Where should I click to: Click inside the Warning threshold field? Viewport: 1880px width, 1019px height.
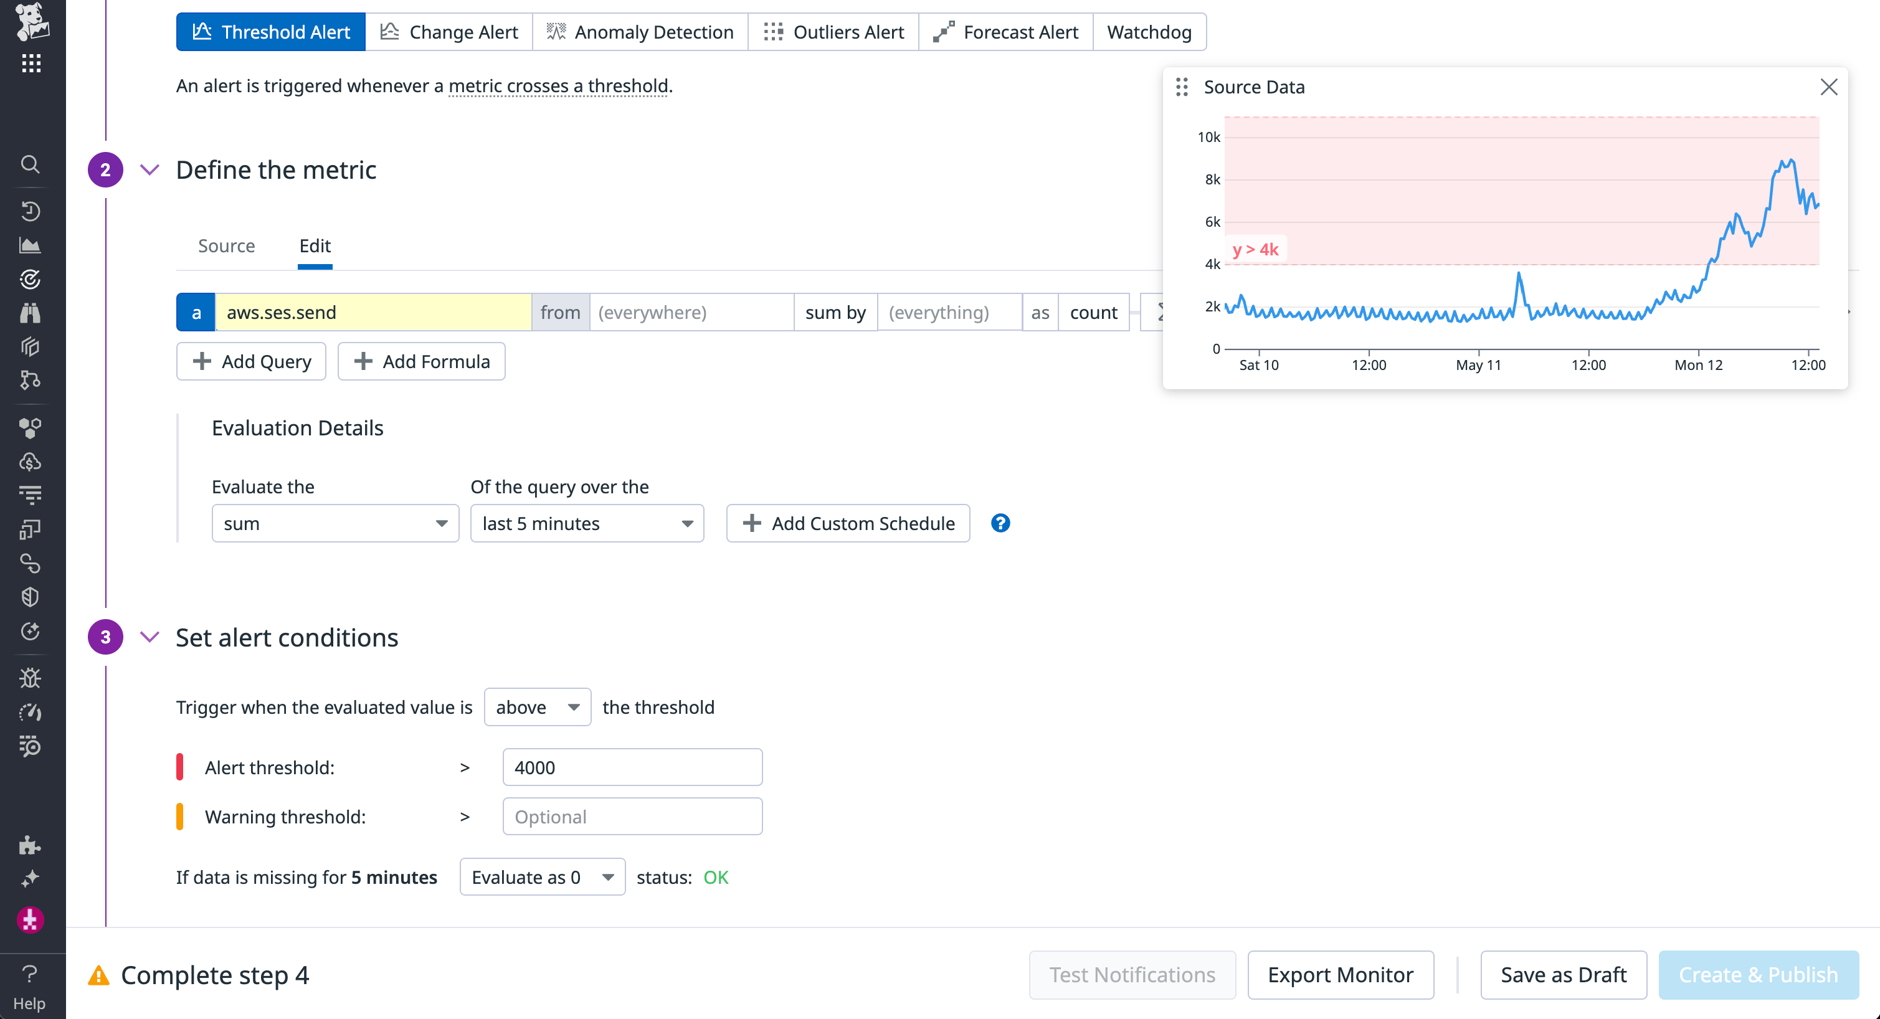click(632, 816)
